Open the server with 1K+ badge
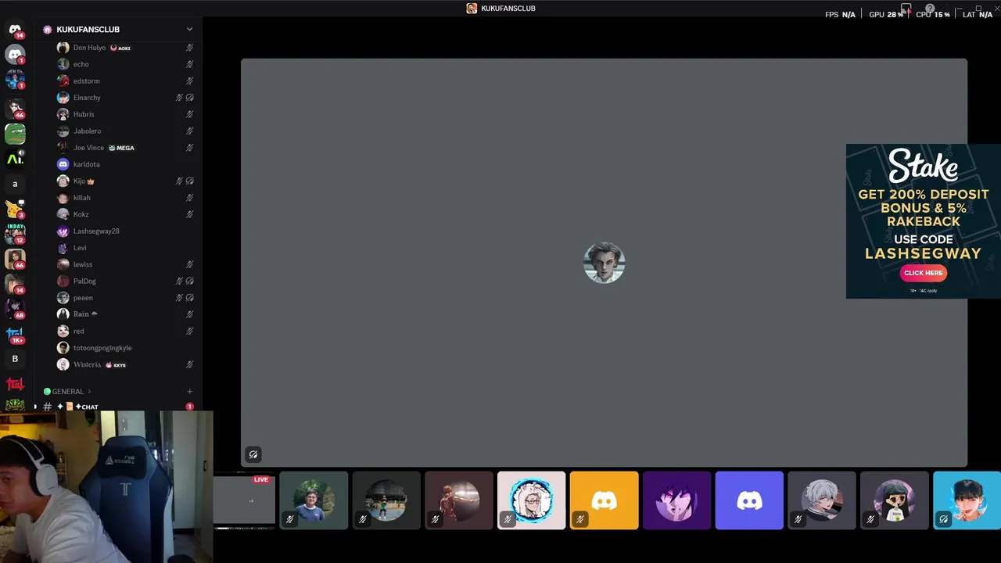This screenshot has width=1001, height=563. pyautogui.click(x=15, y=335)
